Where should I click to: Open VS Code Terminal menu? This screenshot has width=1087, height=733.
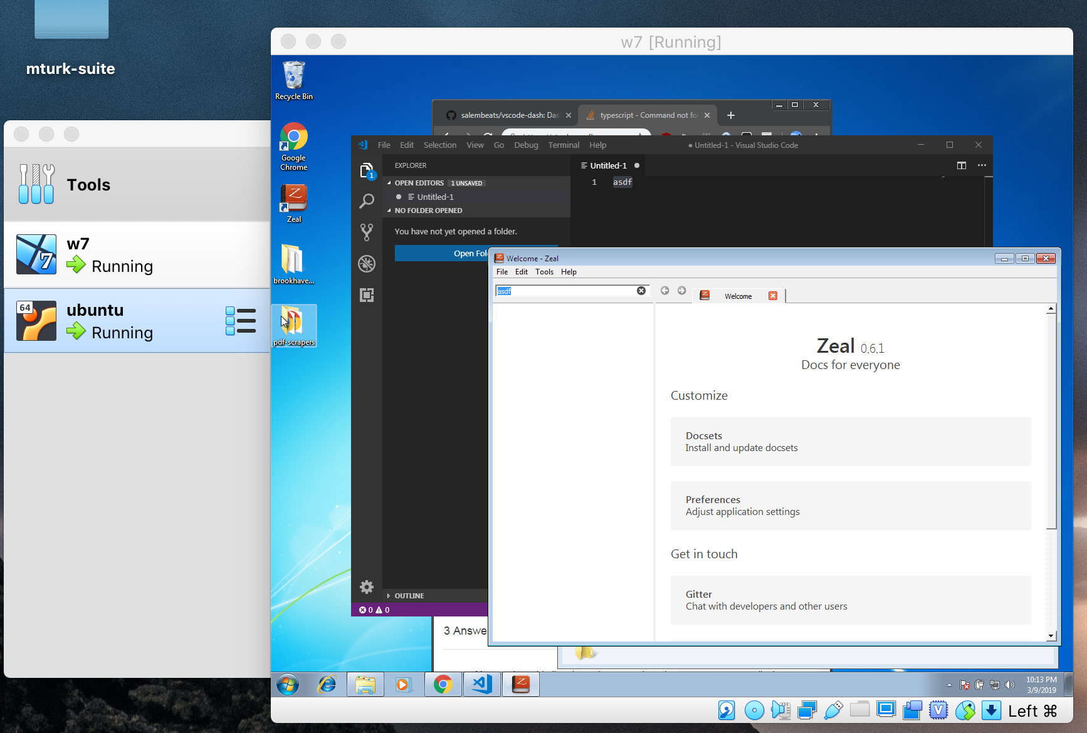click(x=564, y=145)
